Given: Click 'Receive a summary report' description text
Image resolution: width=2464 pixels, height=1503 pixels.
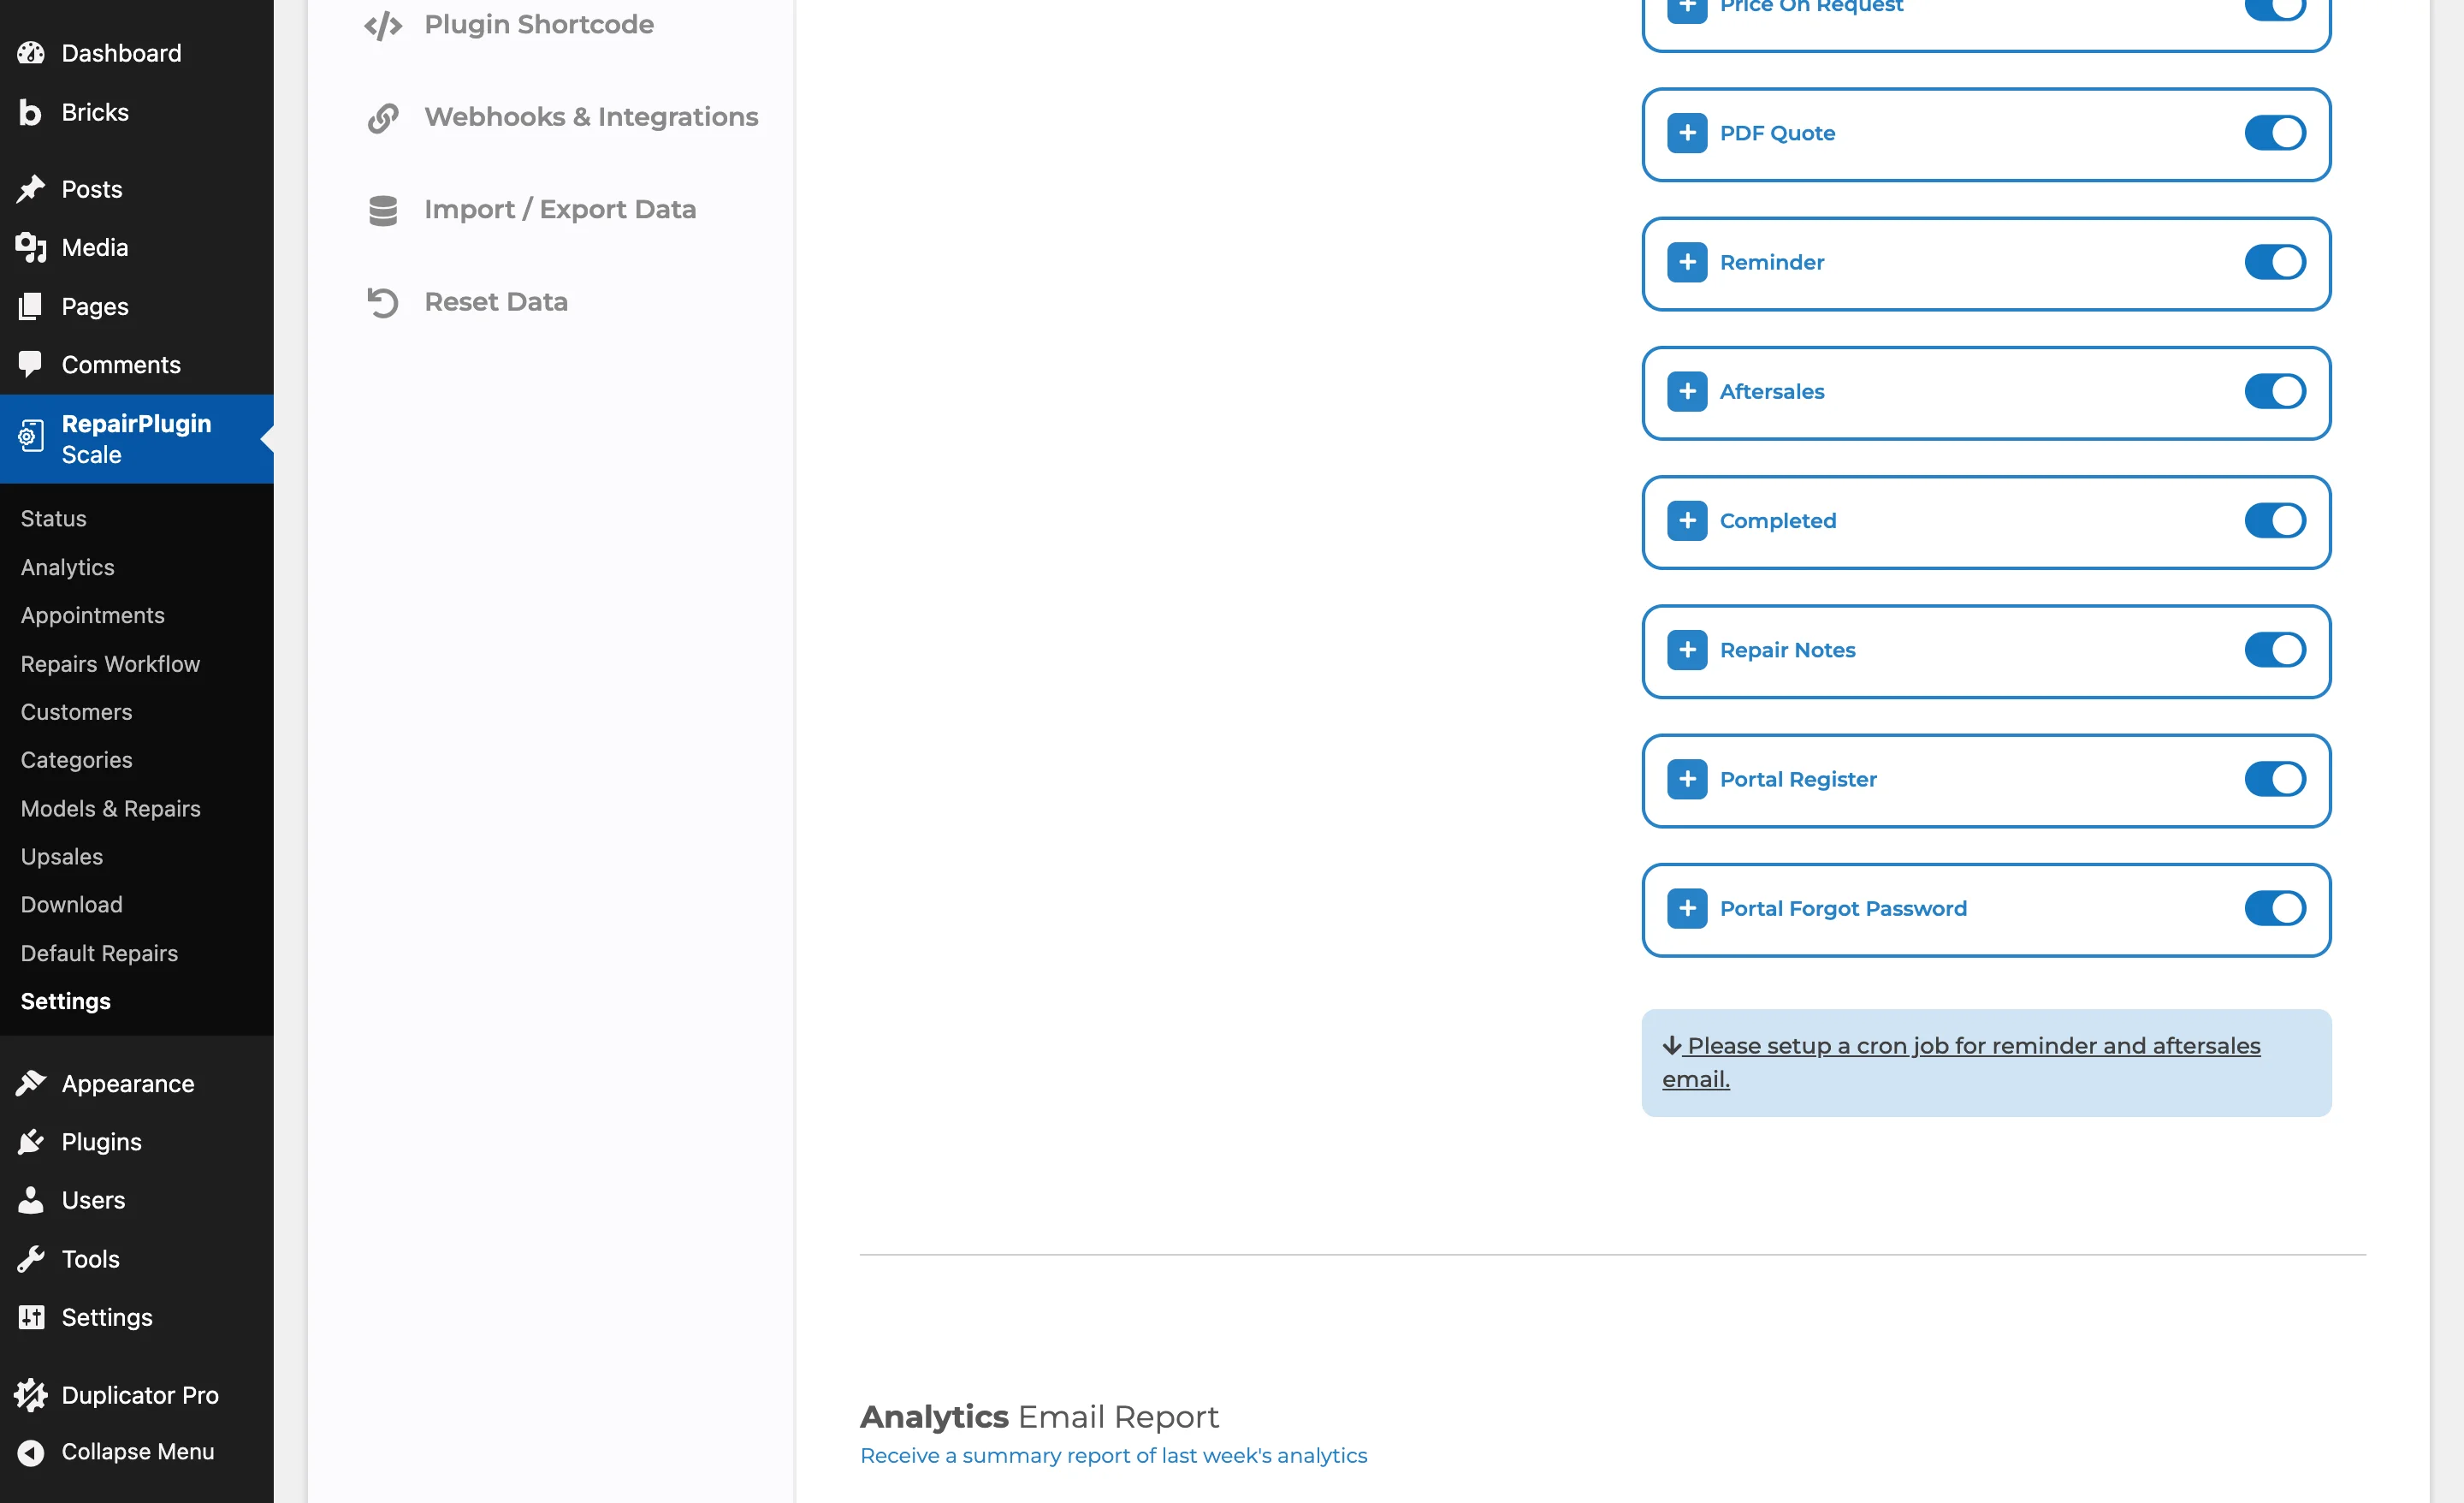Looking at the screenshot, I should point(1113,1456).
